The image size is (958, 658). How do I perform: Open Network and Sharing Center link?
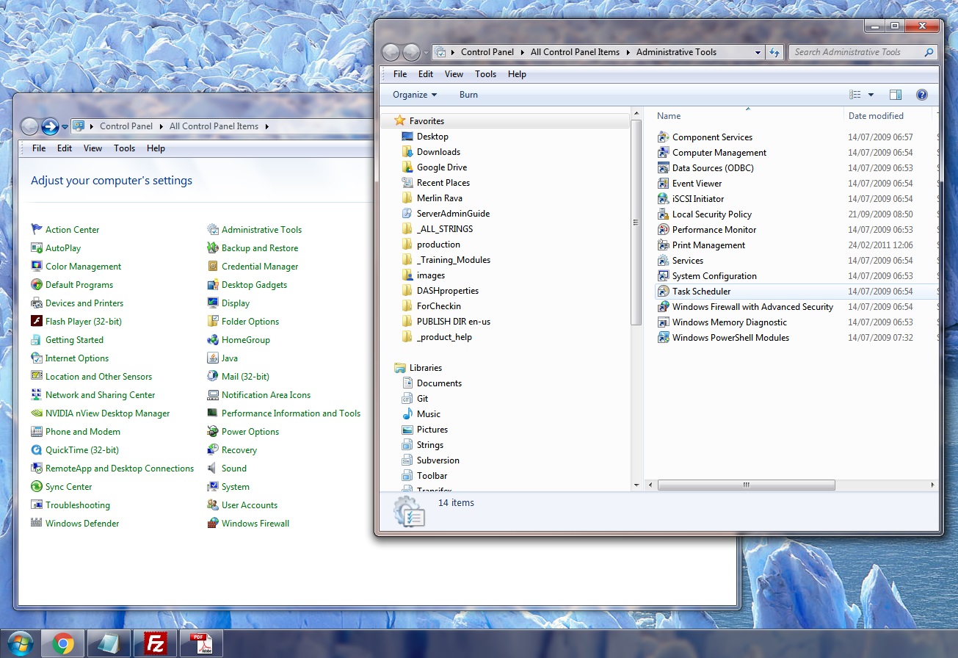coord(100,395)
